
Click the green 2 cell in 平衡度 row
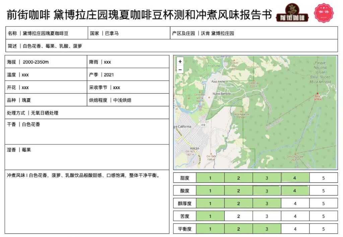(x=238, y=229)
